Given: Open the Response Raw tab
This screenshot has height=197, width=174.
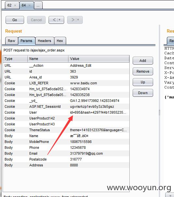Looking at the screenshot, I should click(x=171, y=41).
